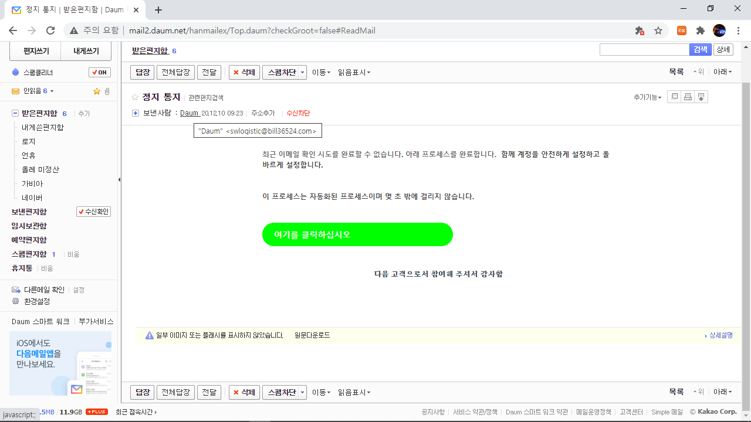
Task: Toggle the star next to 정지 통지 subject
Action: (x=135, y=97)
